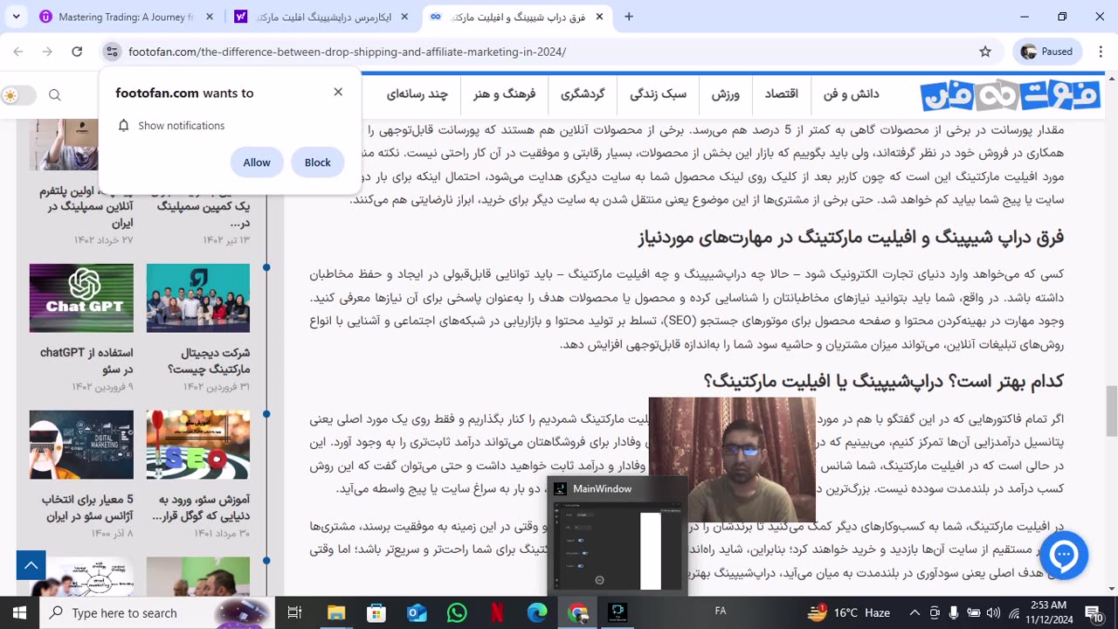The width and height of the screenshot is (1118, 629).
Task: Switch the FA input language indicator
Action: tap(721, 612)
